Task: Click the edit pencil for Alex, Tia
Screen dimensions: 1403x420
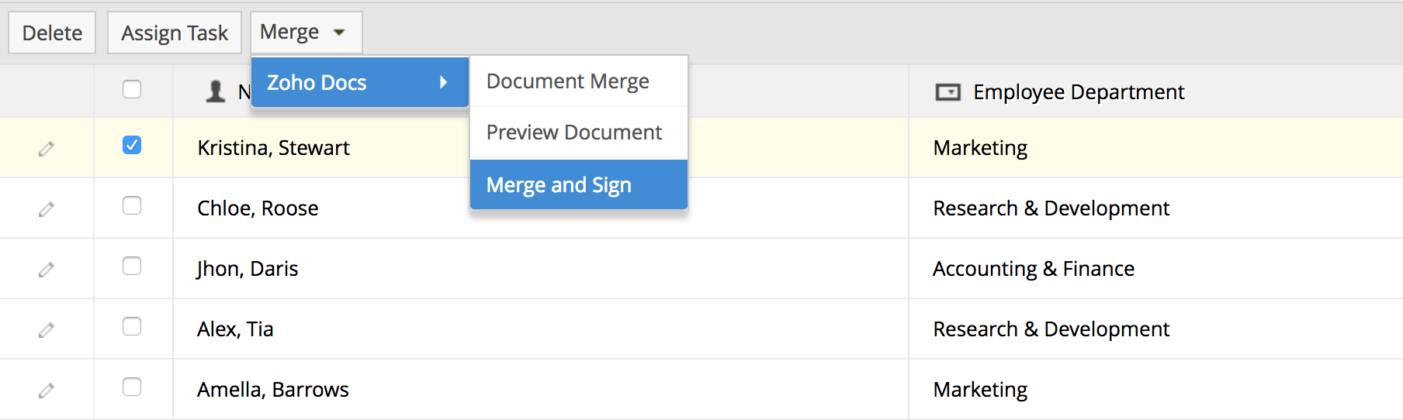Action: [x=47, y=329]
